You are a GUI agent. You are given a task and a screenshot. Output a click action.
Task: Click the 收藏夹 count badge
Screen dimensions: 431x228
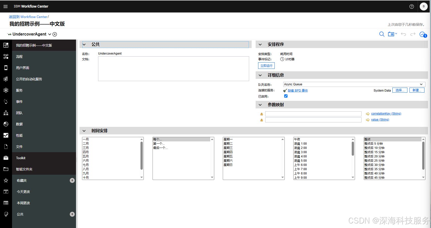pyautogui.click(x=72, y=180)
